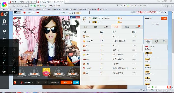Select the 礼单 gift list tab
The width and height of the screenshot is (174, 93).
coord(116,27)
